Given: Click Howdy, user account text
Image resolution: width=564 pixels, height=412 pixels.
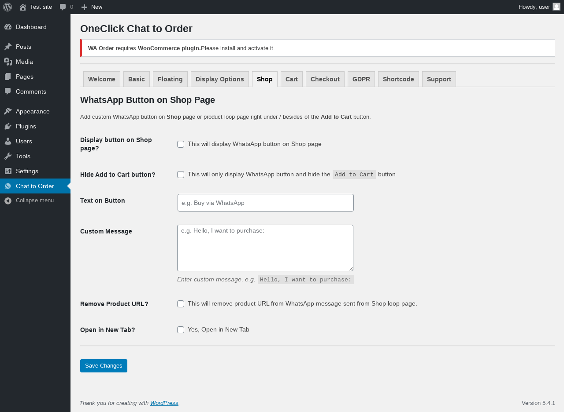Looking at the screenshot, I should 534,7.
